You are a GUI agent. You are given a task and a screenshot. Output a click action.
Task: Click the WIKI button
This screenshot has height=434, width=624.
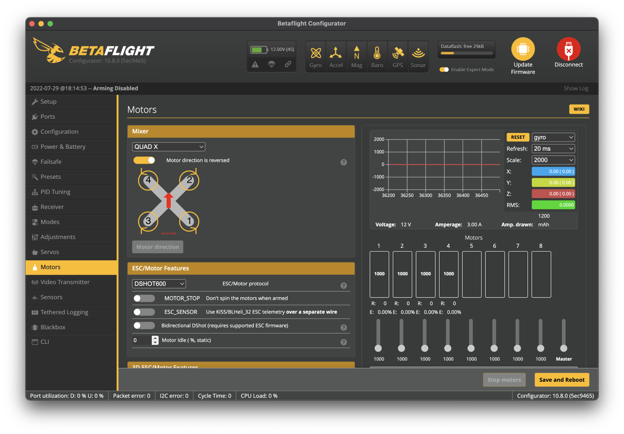coord(579,109)
